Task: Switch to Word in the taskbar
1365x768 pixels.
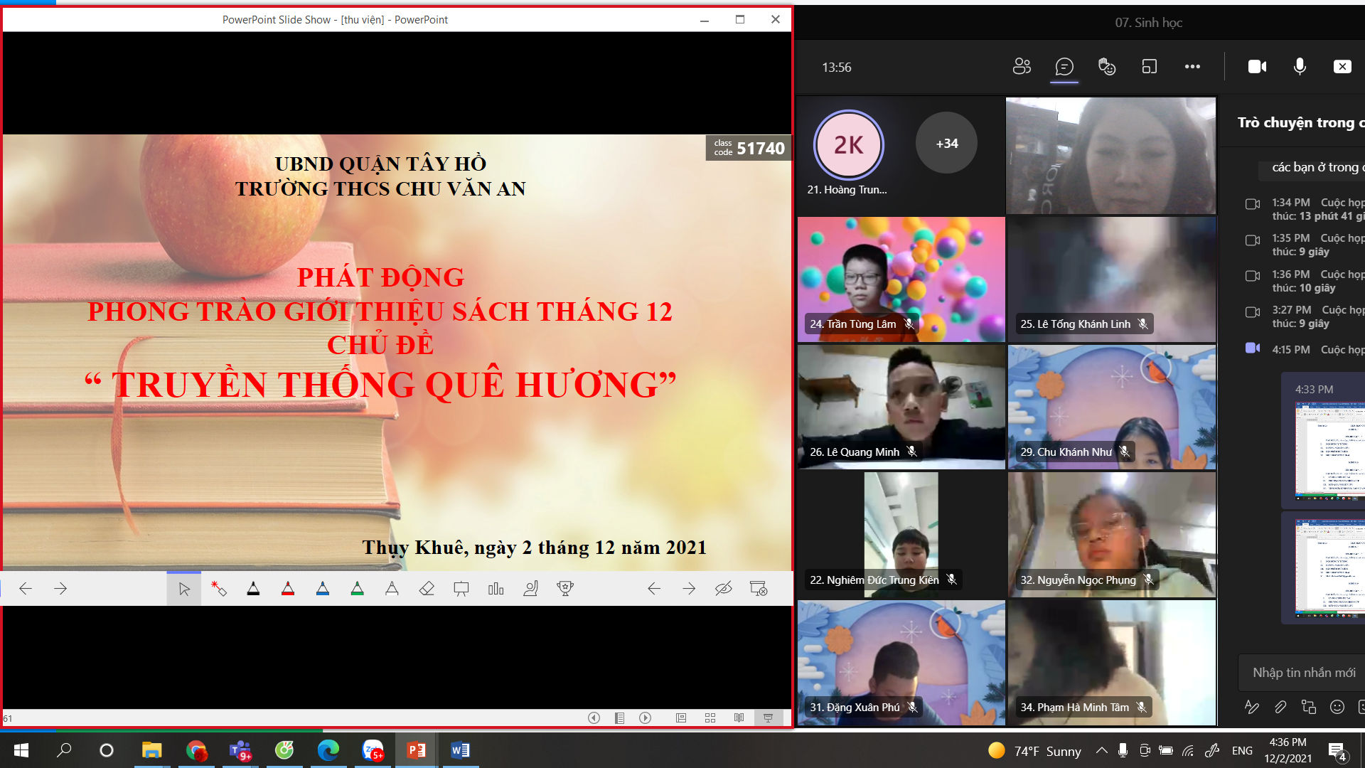Action: (461, 750)
